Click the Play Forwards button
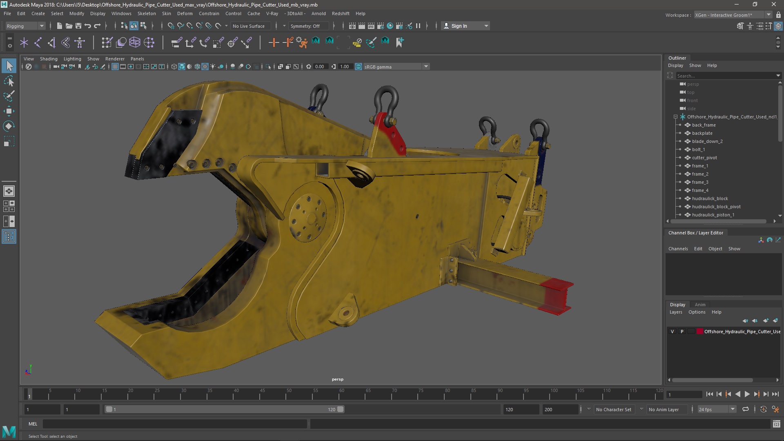Image resolution: width=784 pixels, height=441 pixels. [x=747, y=394]
